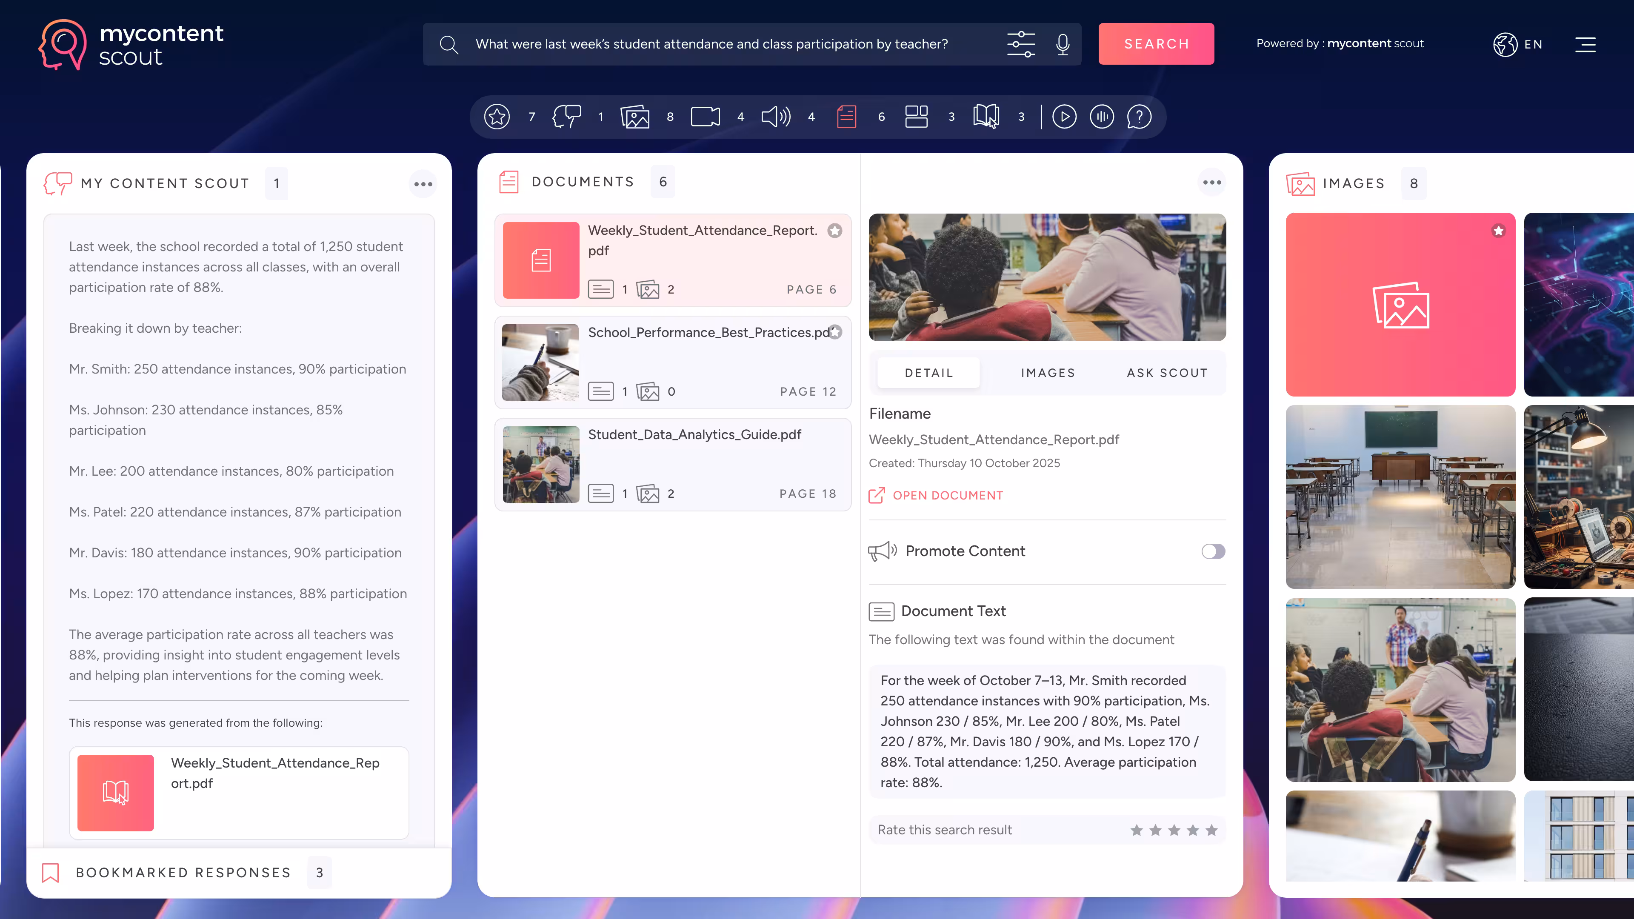Select the Student_Data_Analytics_Guide.pdf document thumbnail
The height and width of the screenshot is (919, 1634).
pyautogui.click(x=540, y=464)
